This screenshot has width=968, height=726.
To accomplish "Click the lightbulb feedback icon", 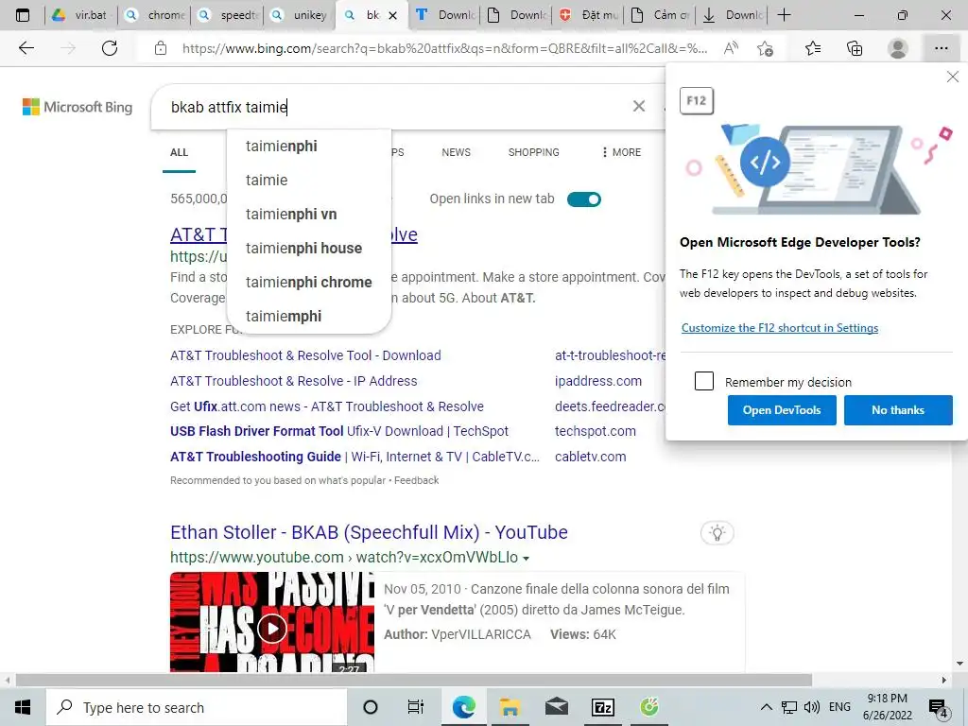I will coord(717,533).
